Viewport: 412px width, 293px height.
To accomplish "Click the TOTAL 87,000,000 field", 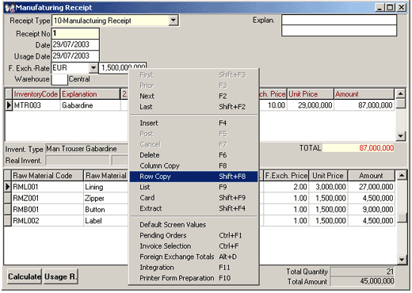I will click(358, 148).
